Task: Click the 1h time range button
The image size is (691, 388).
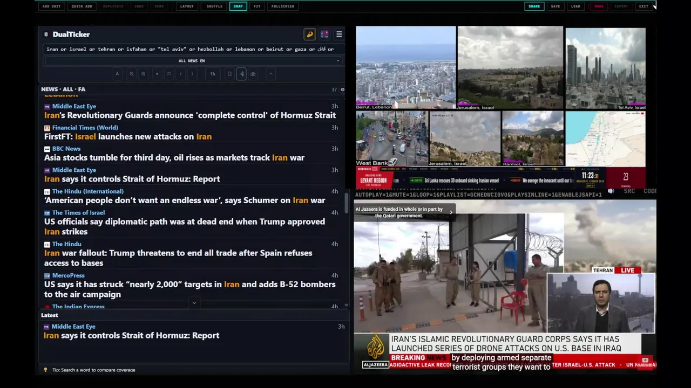Action: click(213, 74)
